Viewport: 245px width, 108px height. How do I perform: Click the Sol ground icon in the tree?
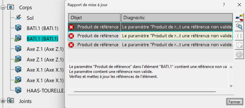18,18
